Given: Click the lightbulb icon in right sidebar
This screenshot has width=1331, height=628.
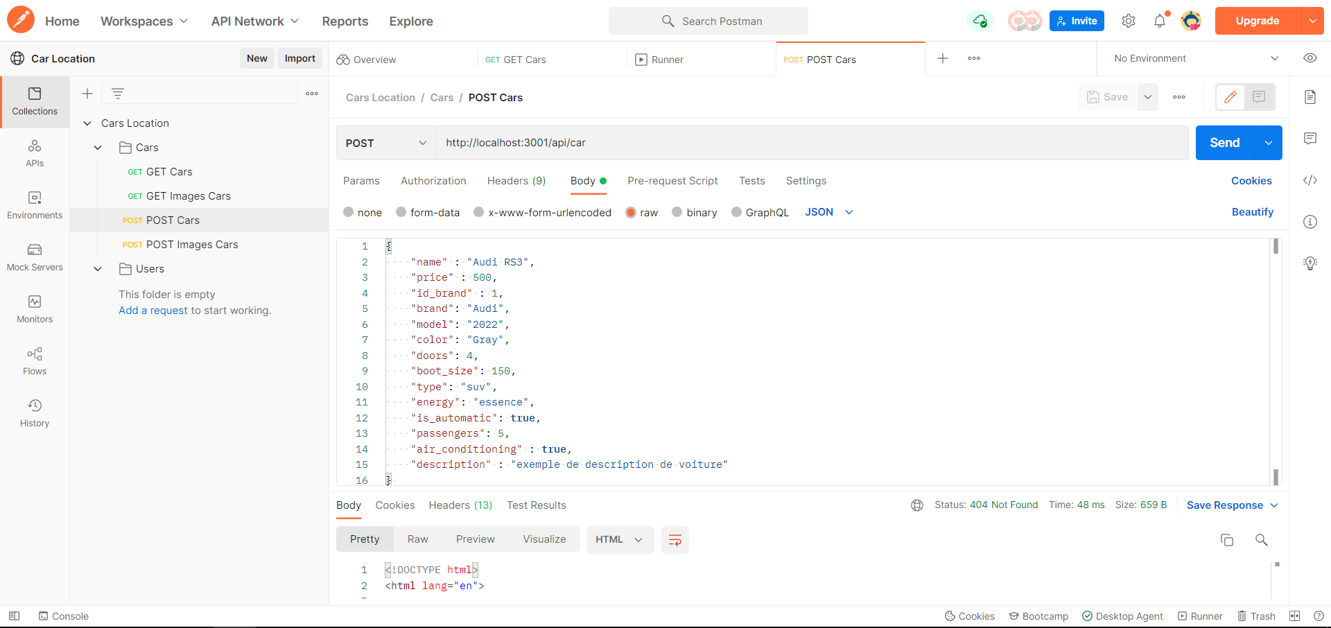Looking at the screenshot, I should pyautogui.click(x=1310, y=263).
